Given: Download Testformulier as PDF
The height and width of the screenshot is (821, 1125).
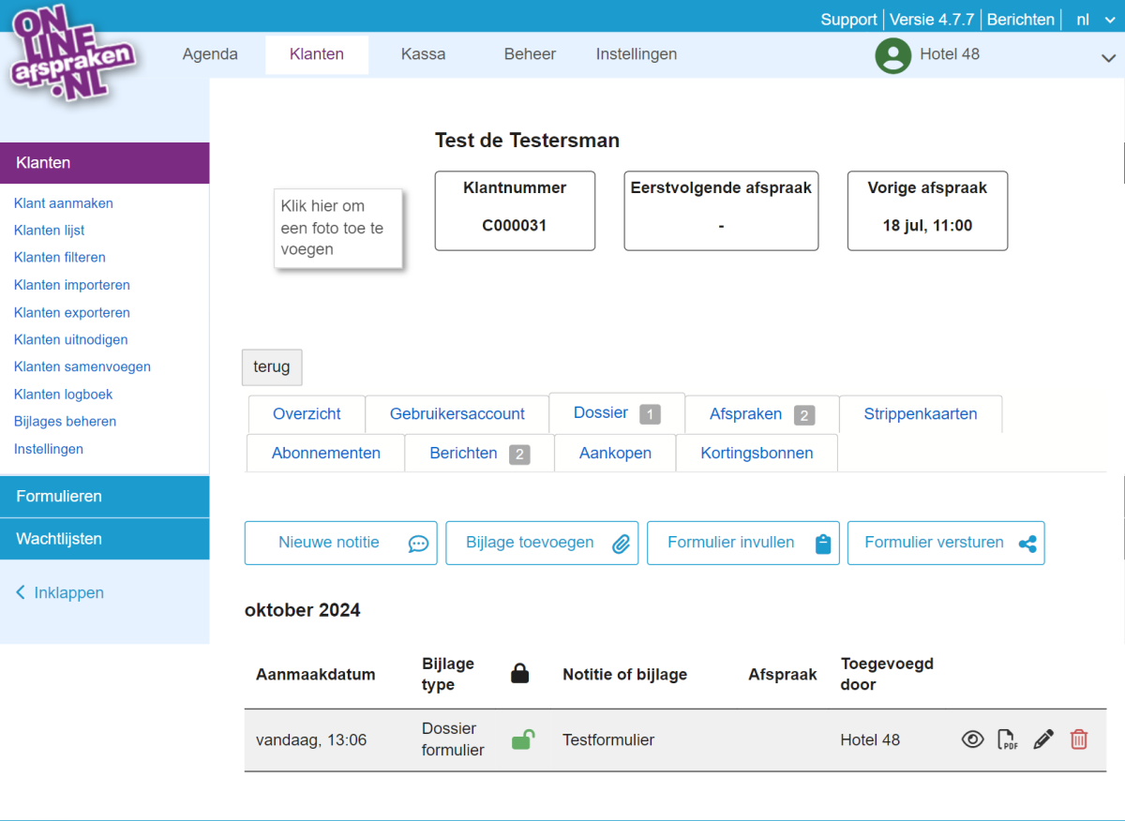Looking at the screenshot, I should tap(1008, 739).
